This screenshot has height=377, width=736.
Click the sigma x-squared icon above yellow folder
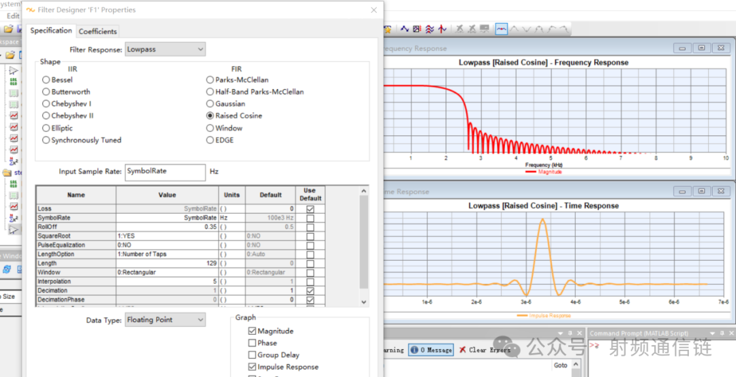[14, 161]
